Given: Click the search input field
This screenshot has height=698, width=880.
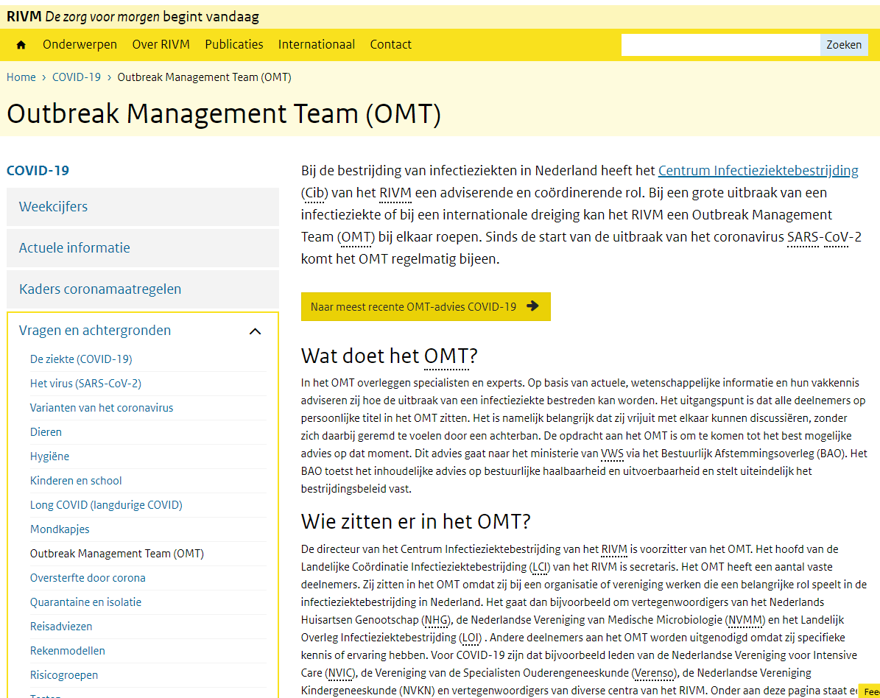Looking at the screenshot, I should coord(721,45).
